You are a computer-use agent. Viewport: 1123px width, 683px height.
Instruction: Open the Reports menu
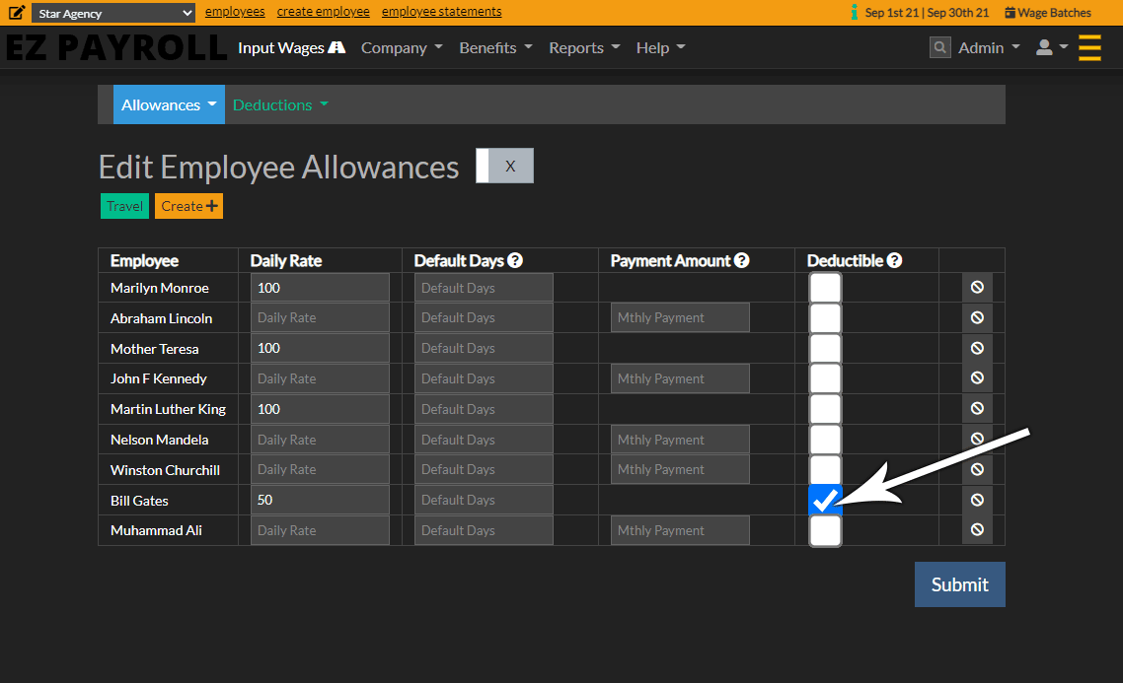(x=584, y=47)
